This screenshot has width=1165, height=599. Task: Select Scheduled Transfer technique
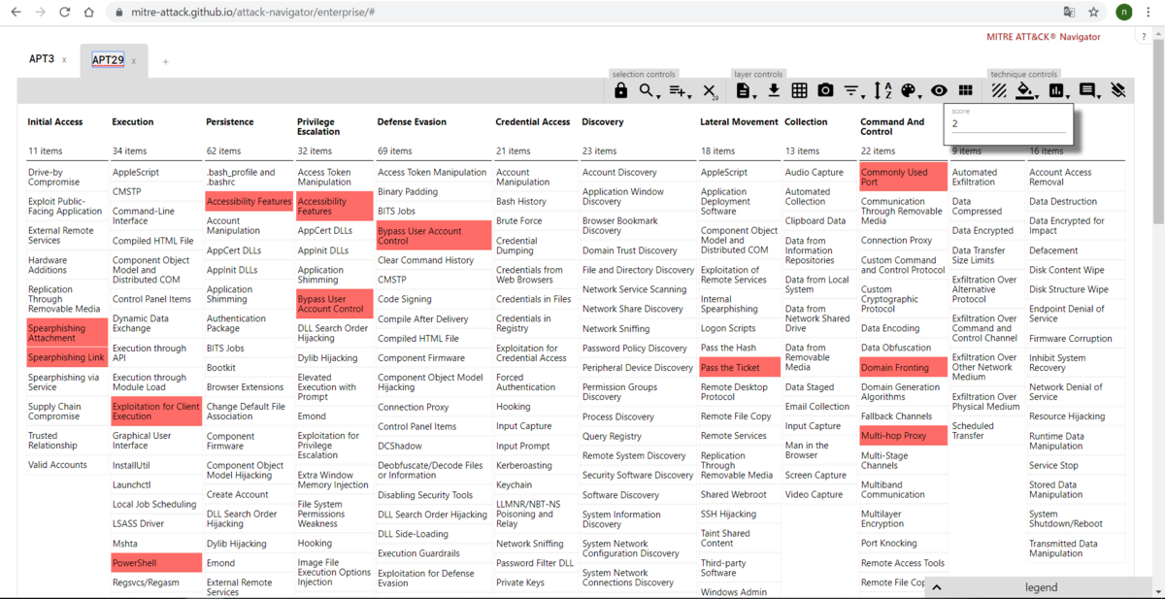pos(985,430)
